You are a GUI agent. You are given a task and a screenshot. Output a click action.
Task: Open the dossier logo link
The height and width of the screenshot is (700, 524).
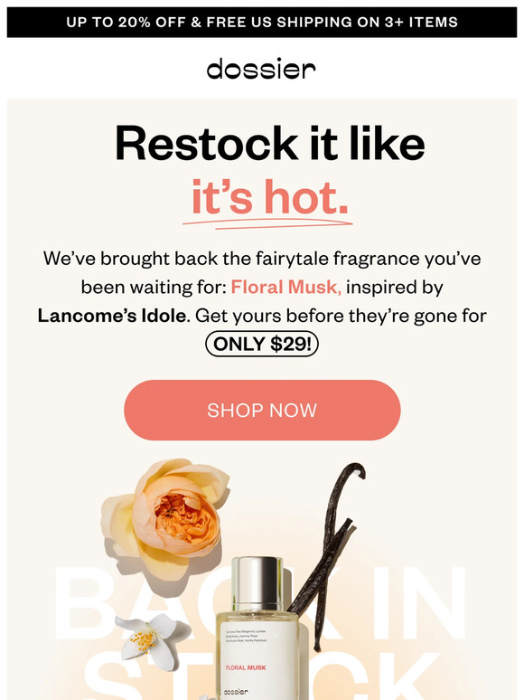click(x=261, y=69)
